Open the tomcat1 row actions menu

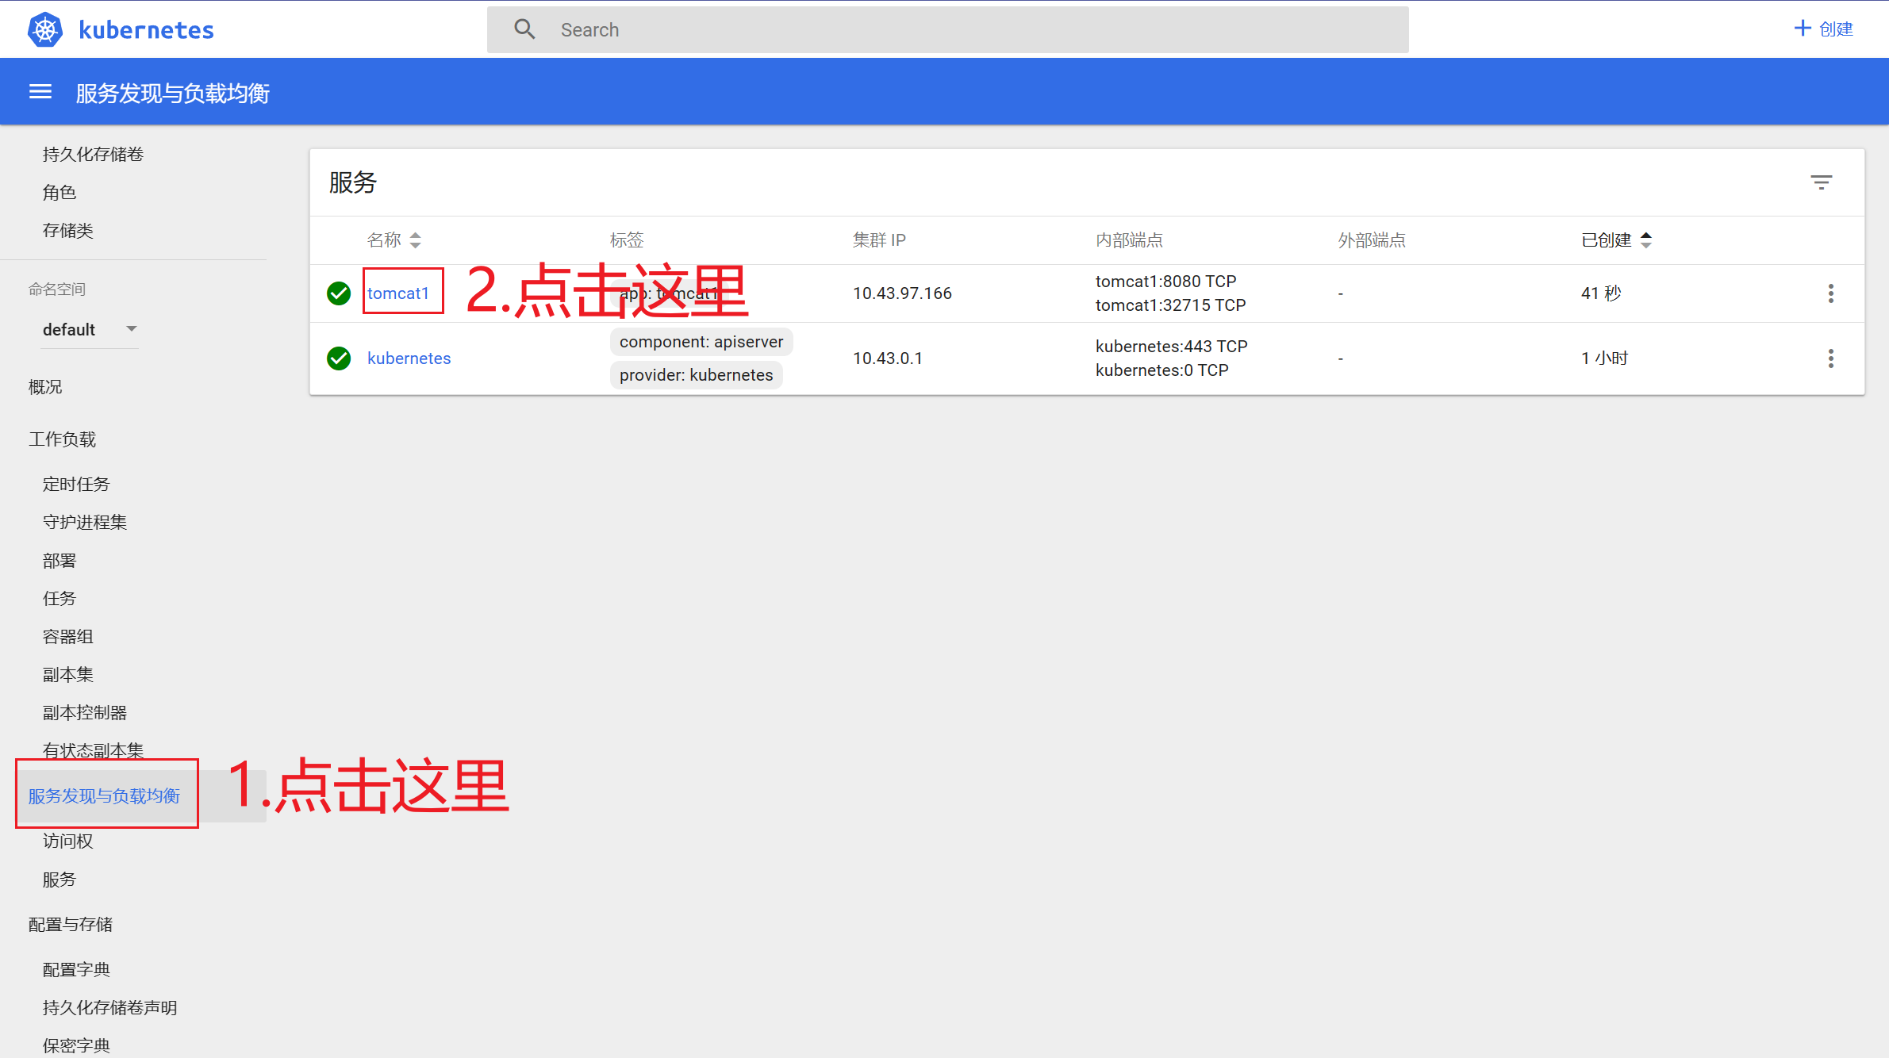click(1830, 293)
